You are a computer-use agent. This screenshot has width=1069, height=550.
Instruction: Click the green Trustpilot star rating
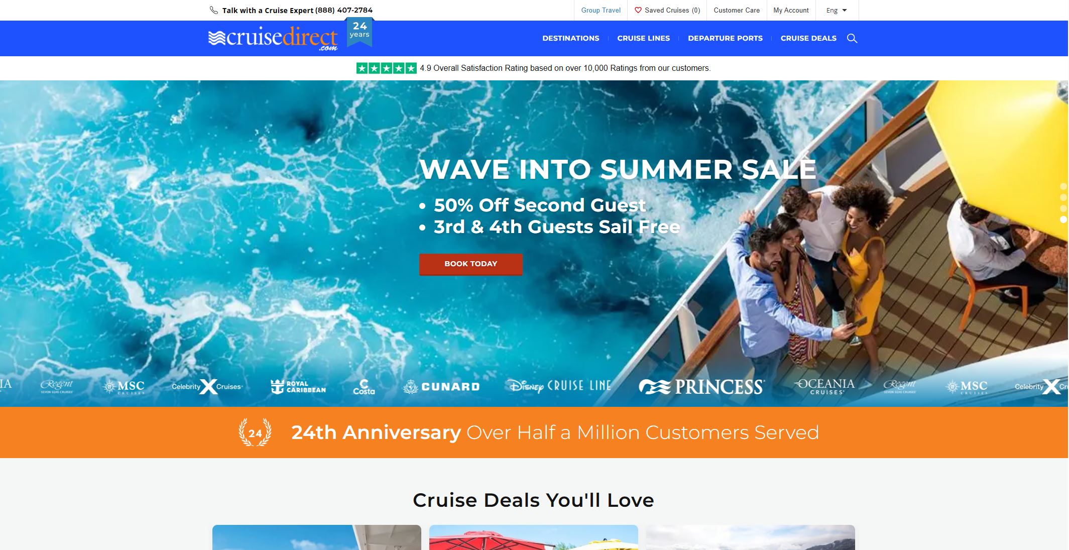386,68
